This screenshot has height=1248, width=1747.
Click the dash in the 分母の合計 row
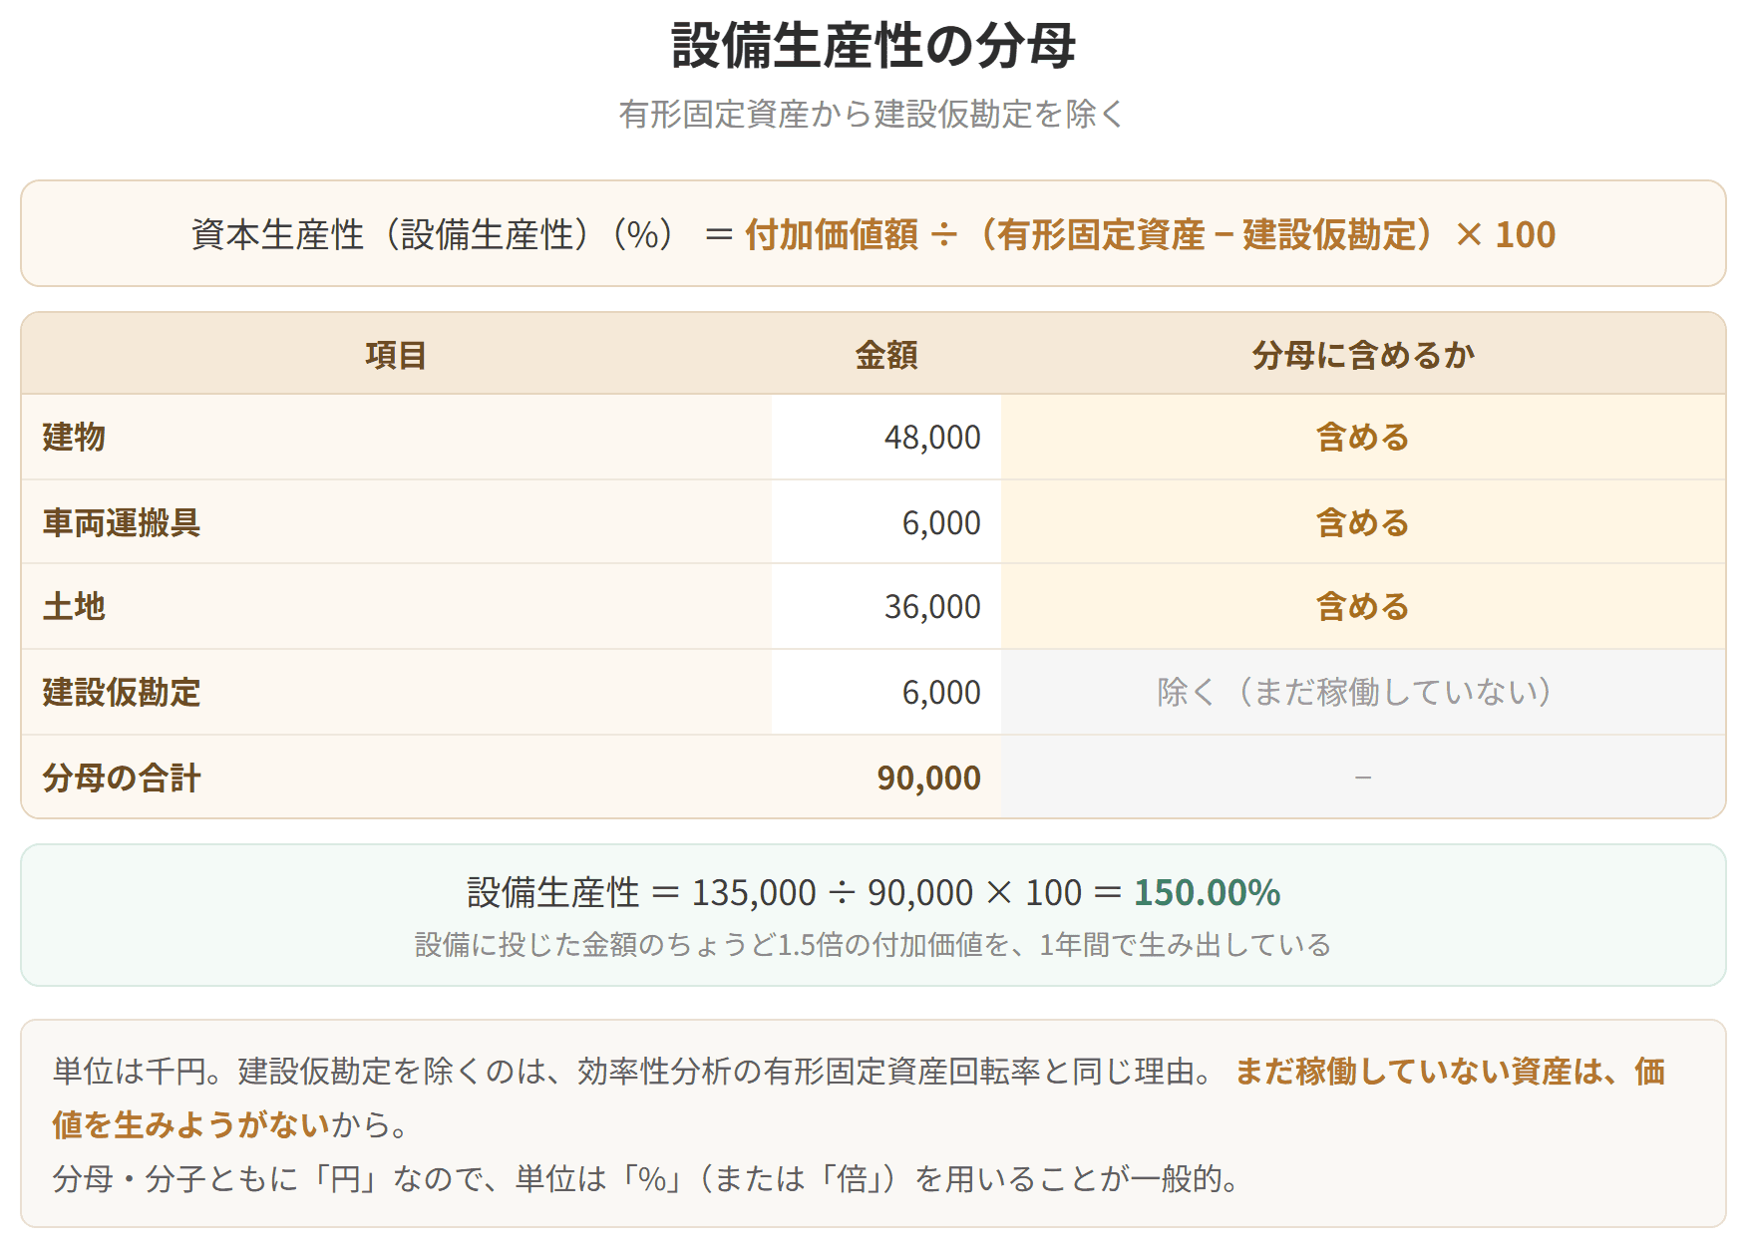coord(1363,777)
